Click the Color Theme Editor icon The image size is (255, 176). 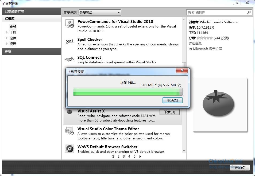69,131
